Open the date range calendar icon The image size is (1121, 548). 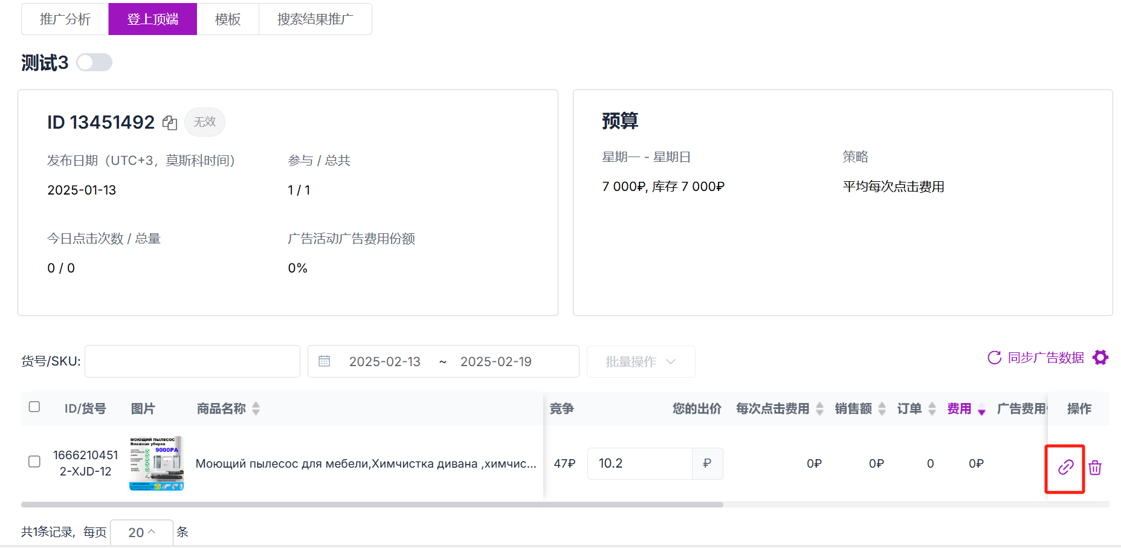pyautogui.click(x=325, y=361)
